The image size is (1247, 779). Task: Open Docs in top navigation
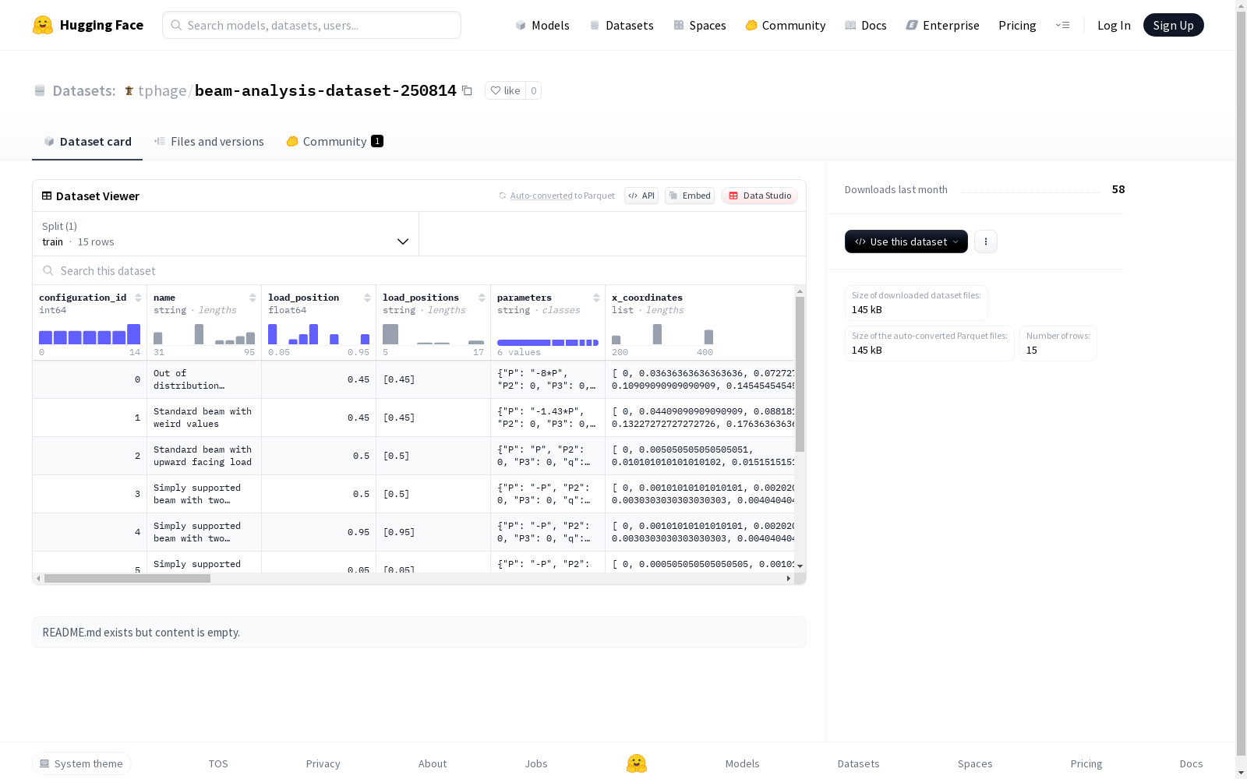(x=866, y=25)
